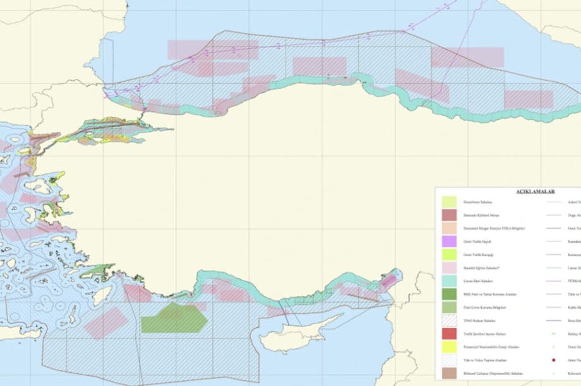Select the lime Gemi Trafik Kavşağı swatch
The width and height of the screenshot is (581, 386).
(x=449, y=255)
